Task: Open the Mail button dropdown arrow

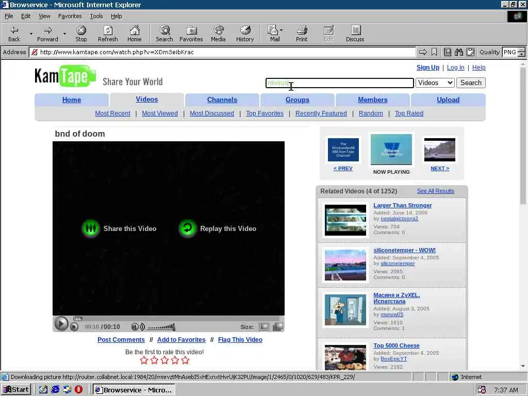Action: [x=281, y=30]
